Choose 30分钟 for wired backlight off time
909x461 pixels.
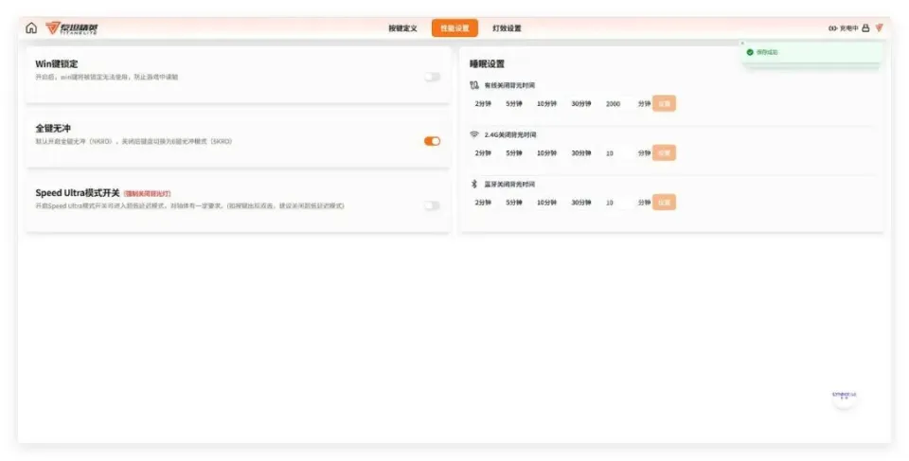(x=580, y=103)
